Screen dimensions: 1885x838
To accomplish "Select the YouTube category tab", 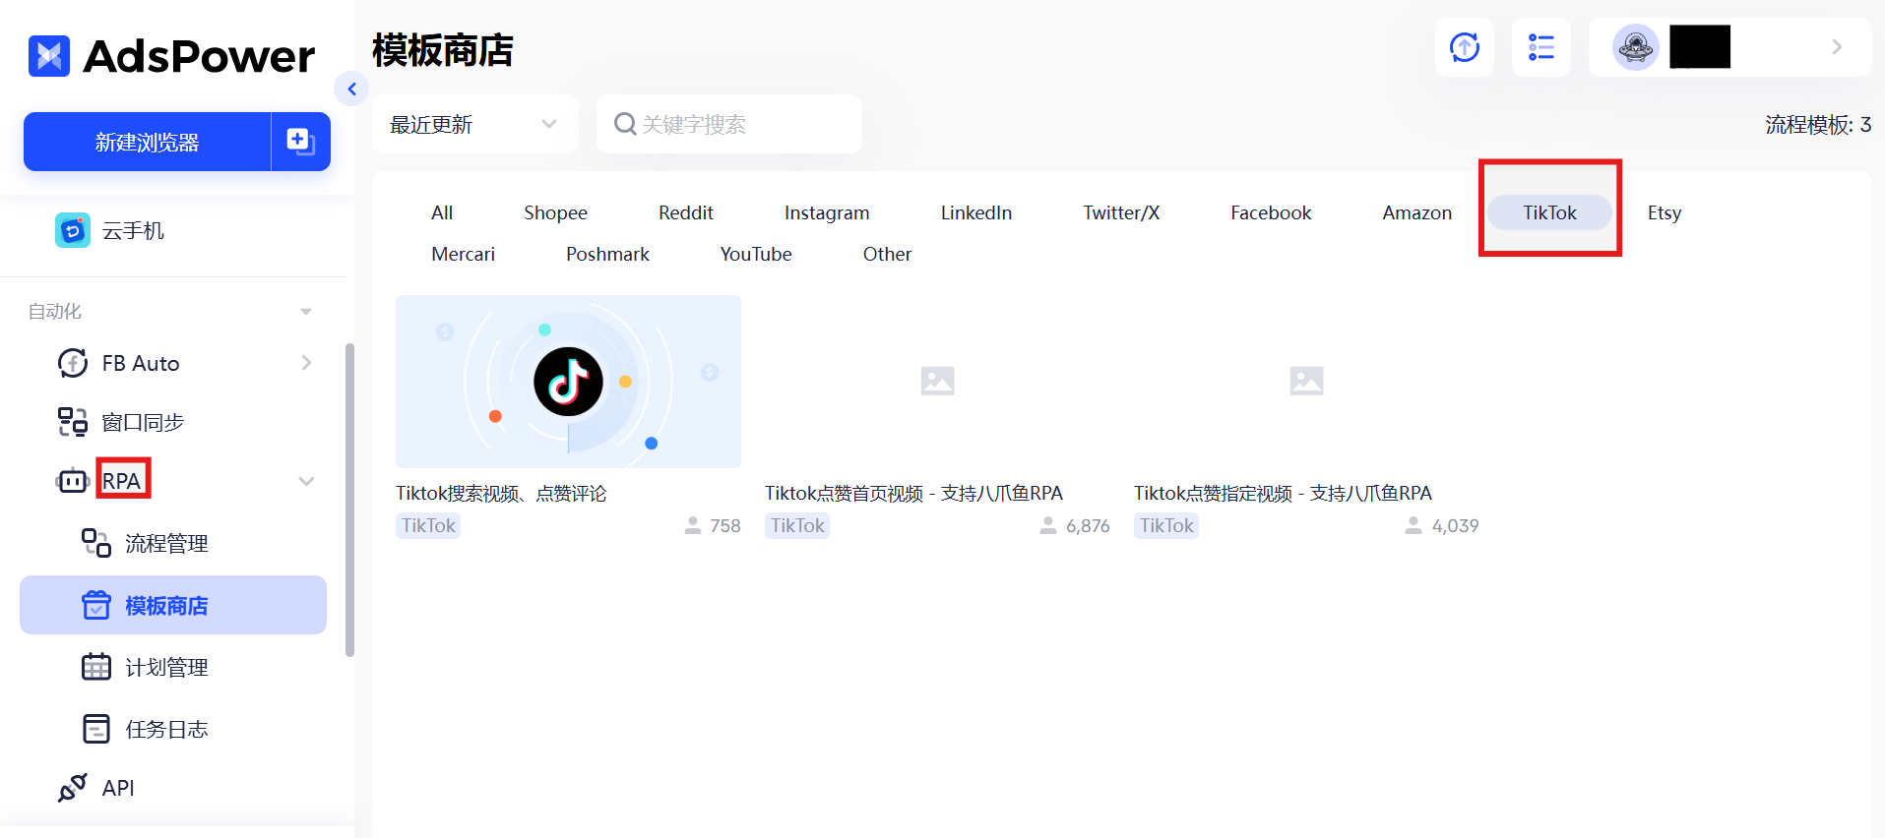I will [x=756, y=254].
